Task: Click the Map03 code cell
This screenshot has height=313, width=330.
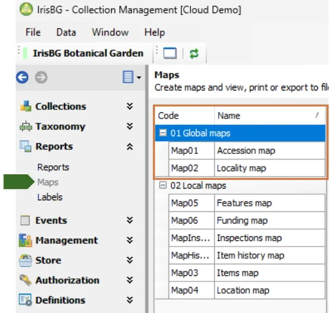Action: click(191, 273)
